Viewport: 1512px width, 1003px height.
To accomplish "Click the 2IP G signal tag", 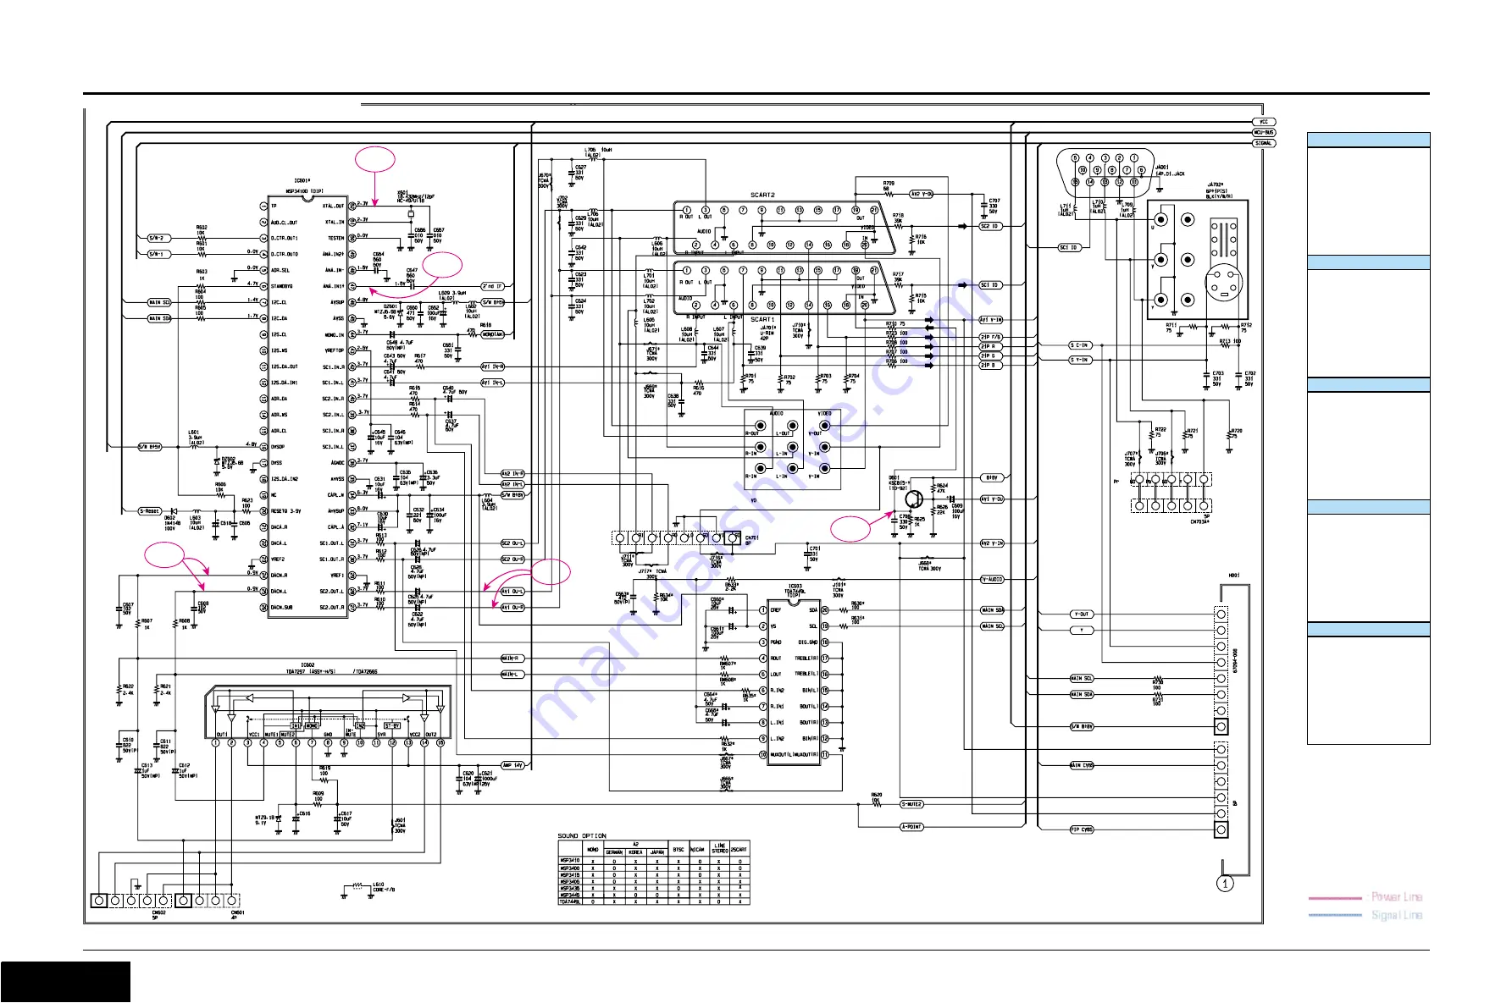I will coord(991,355).
